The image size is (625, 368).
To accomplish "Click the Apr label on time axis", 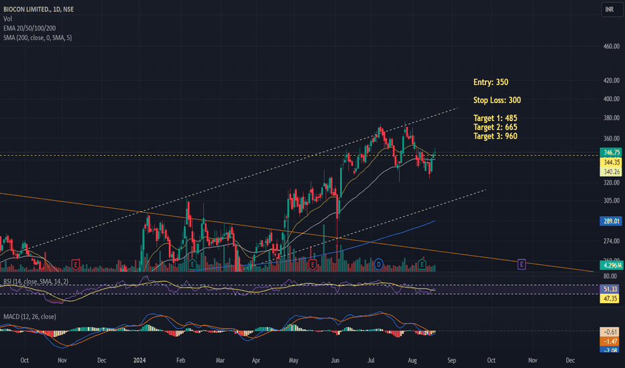I will point(256,361).
